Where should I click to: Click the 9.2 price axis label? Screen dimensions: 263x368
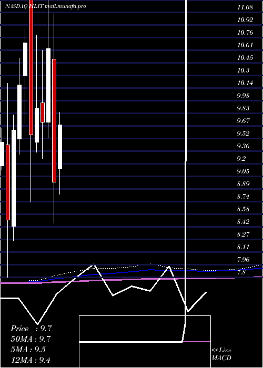point(242,159)
